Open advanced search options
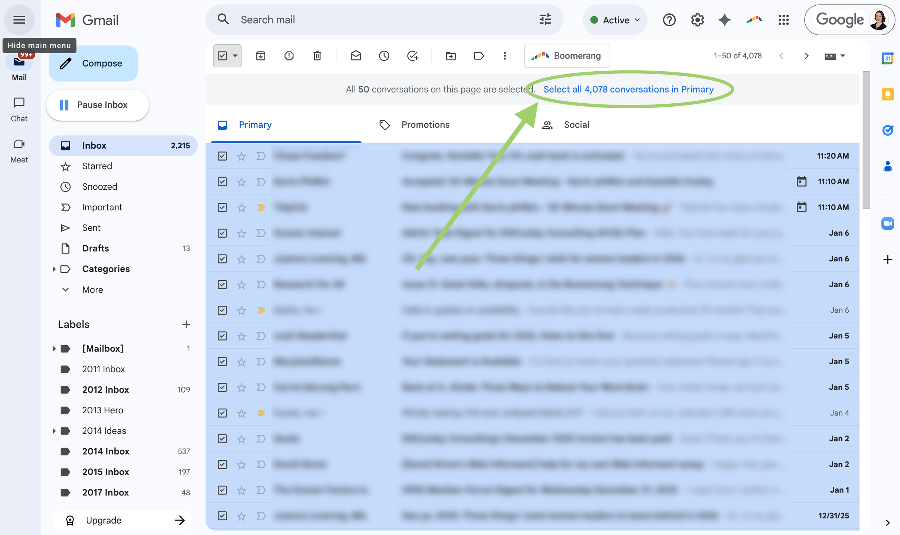900x535 pixels. pos(545,19)
